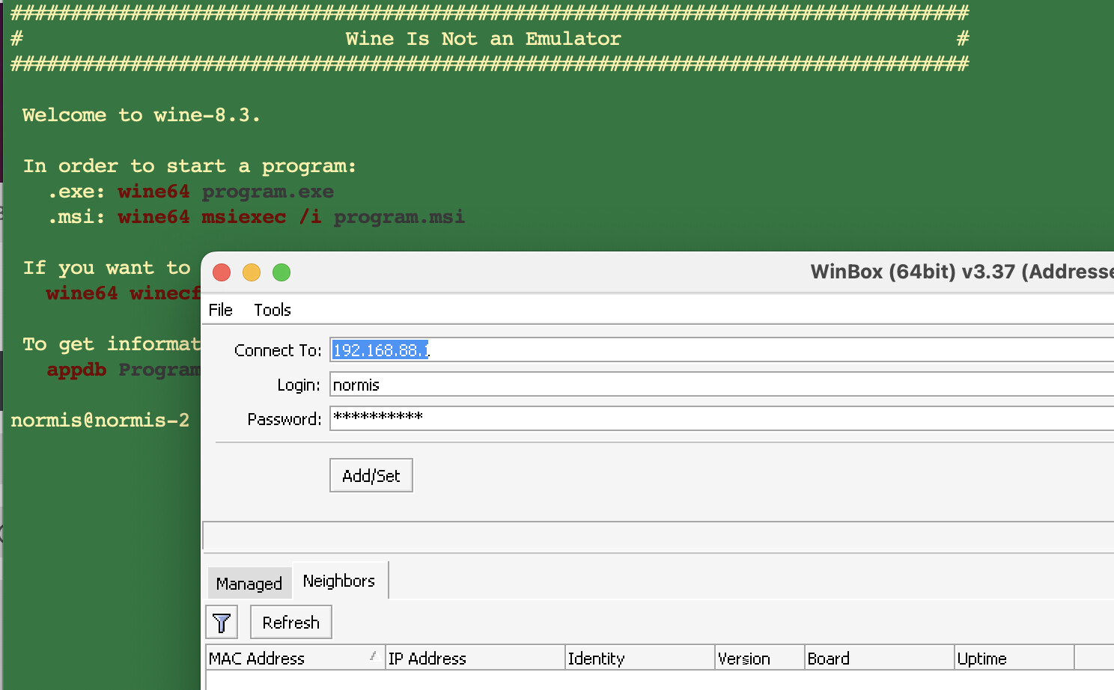The width and height of the screenshot is (1114, 690).
Task: Click the Login field containing normis
Action: coord(524,384)
